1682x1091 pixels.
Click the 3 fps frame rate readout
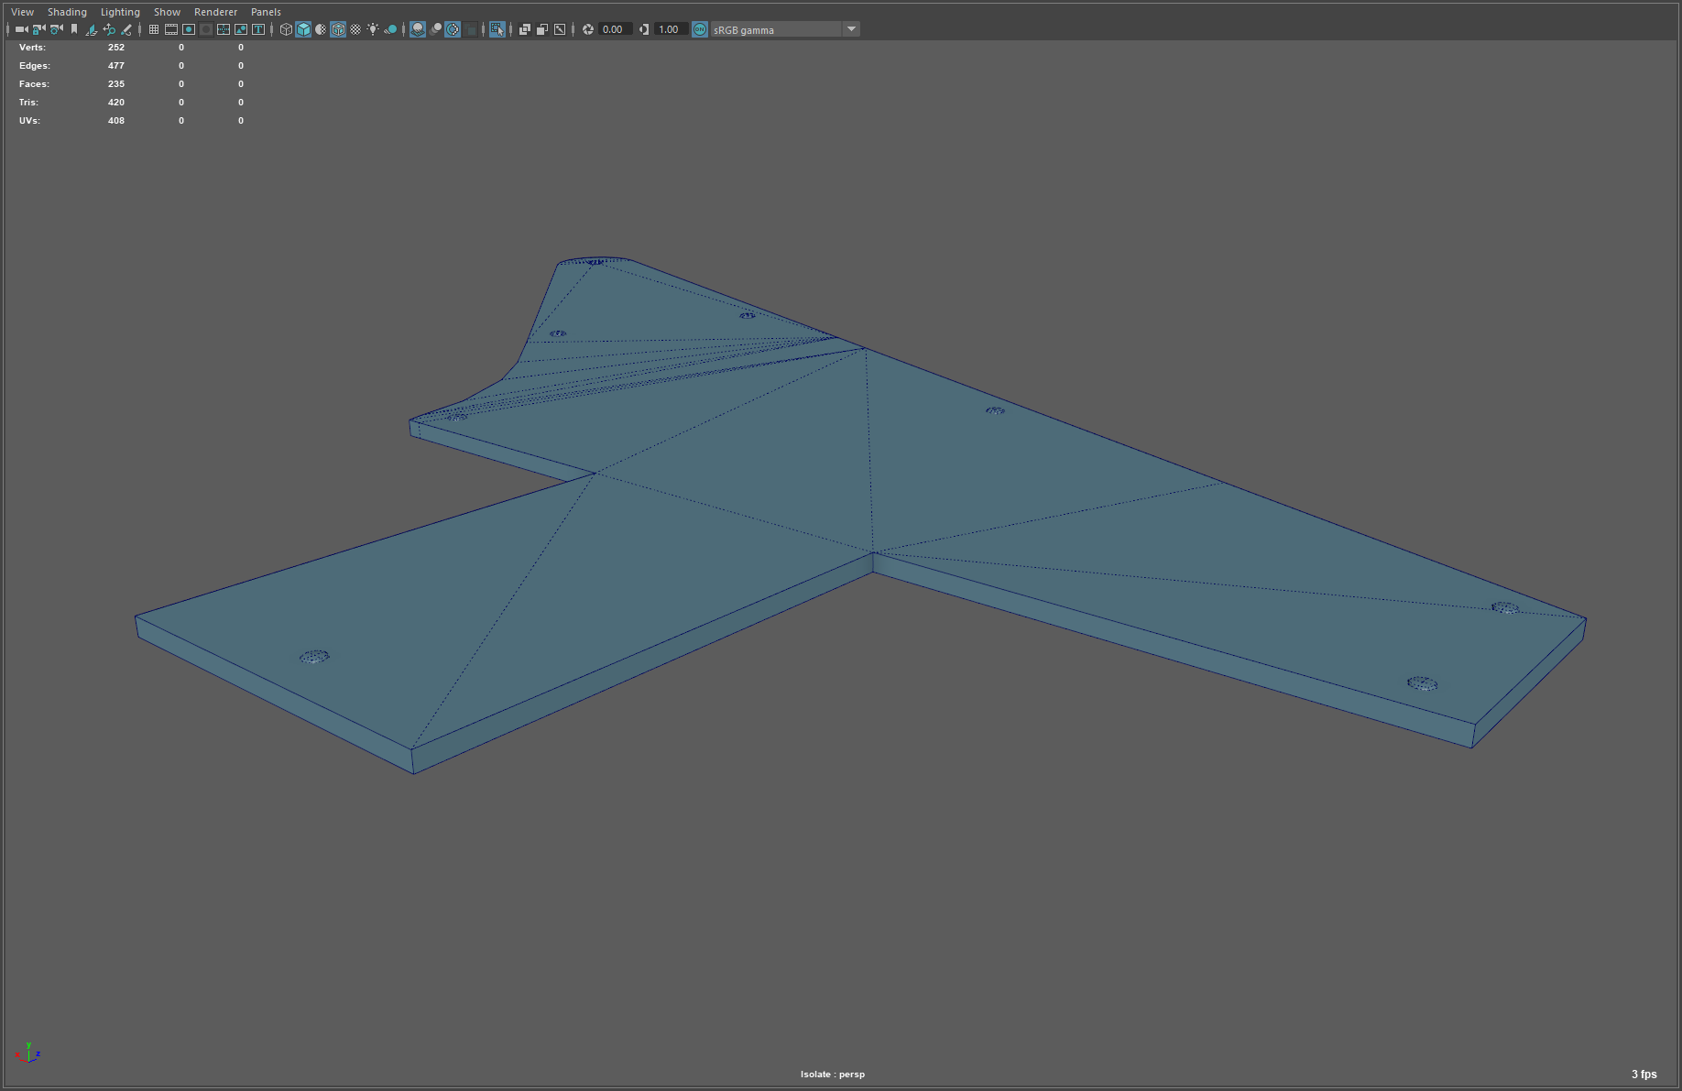point(1644,1075)
